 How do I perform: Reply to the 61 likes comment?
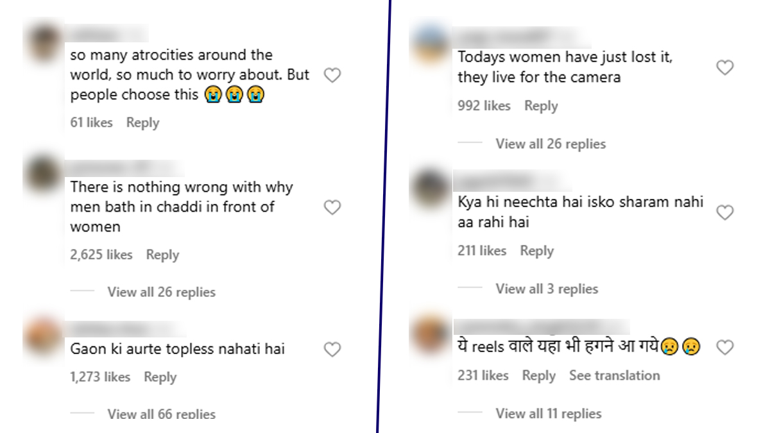pos(142,123)
